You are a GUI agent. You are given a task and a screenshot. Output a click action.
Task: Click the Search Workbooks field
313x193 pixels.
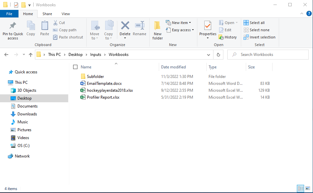point(268,55)
